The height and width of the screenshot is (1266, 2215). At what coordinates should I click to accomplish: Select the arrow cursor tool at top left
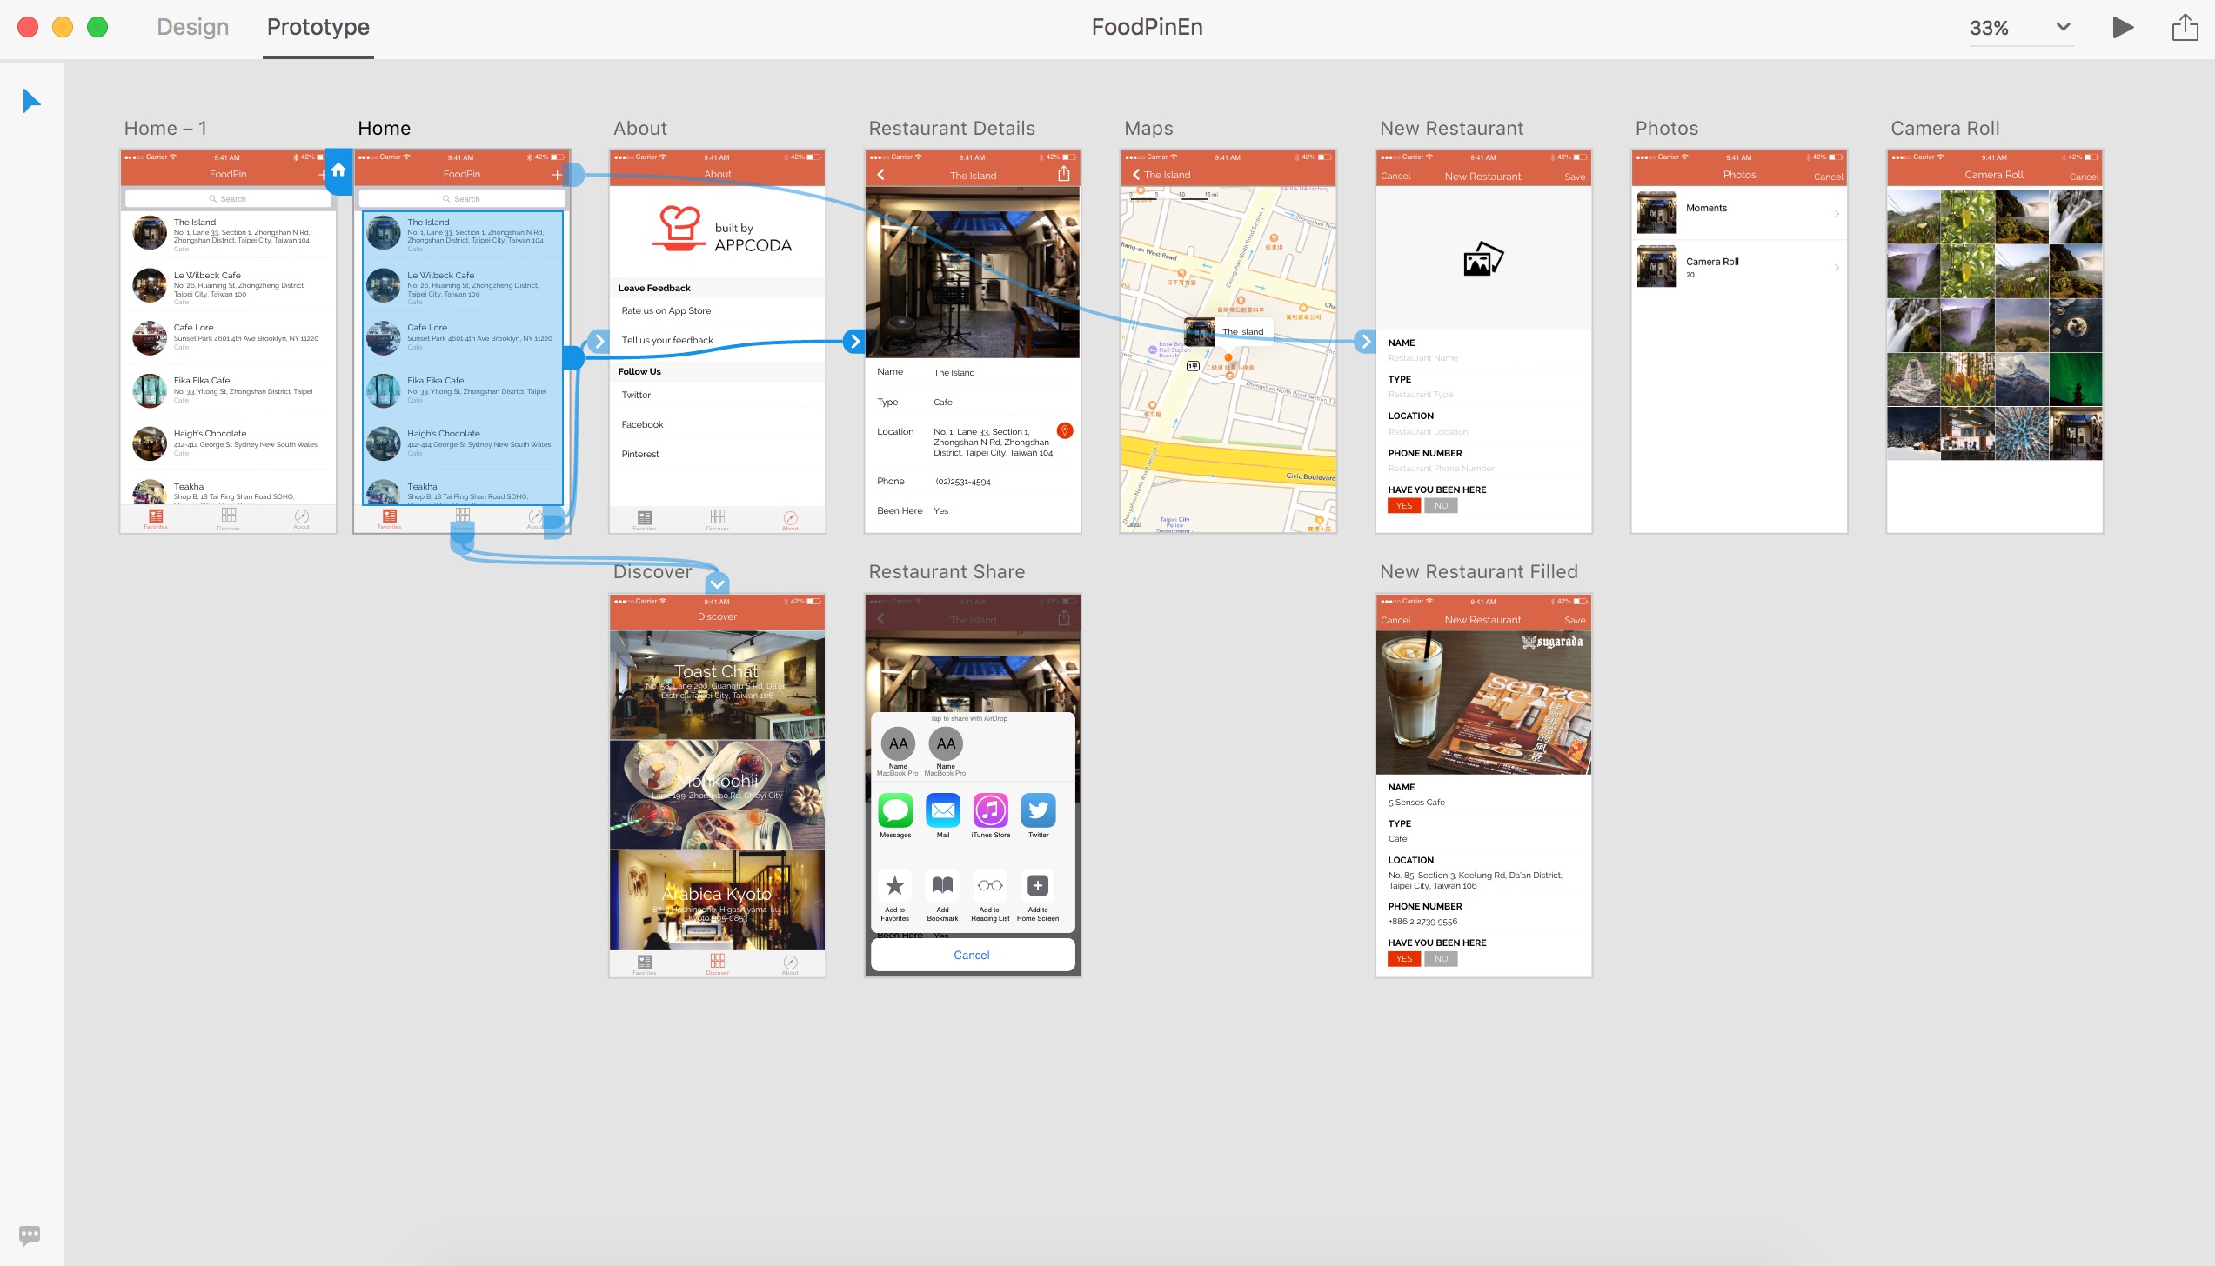[31, 101]
